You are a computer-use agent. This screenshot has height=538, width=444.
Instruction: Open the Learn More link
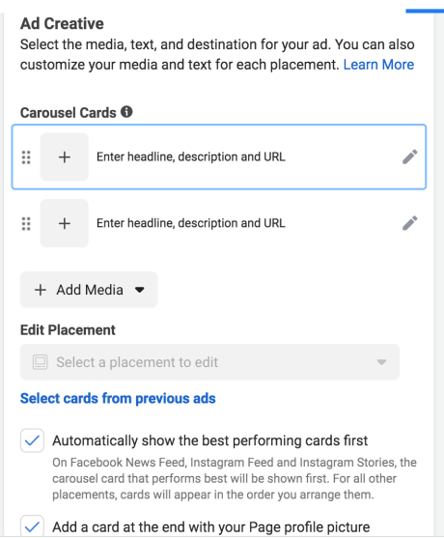coord(378,65)
